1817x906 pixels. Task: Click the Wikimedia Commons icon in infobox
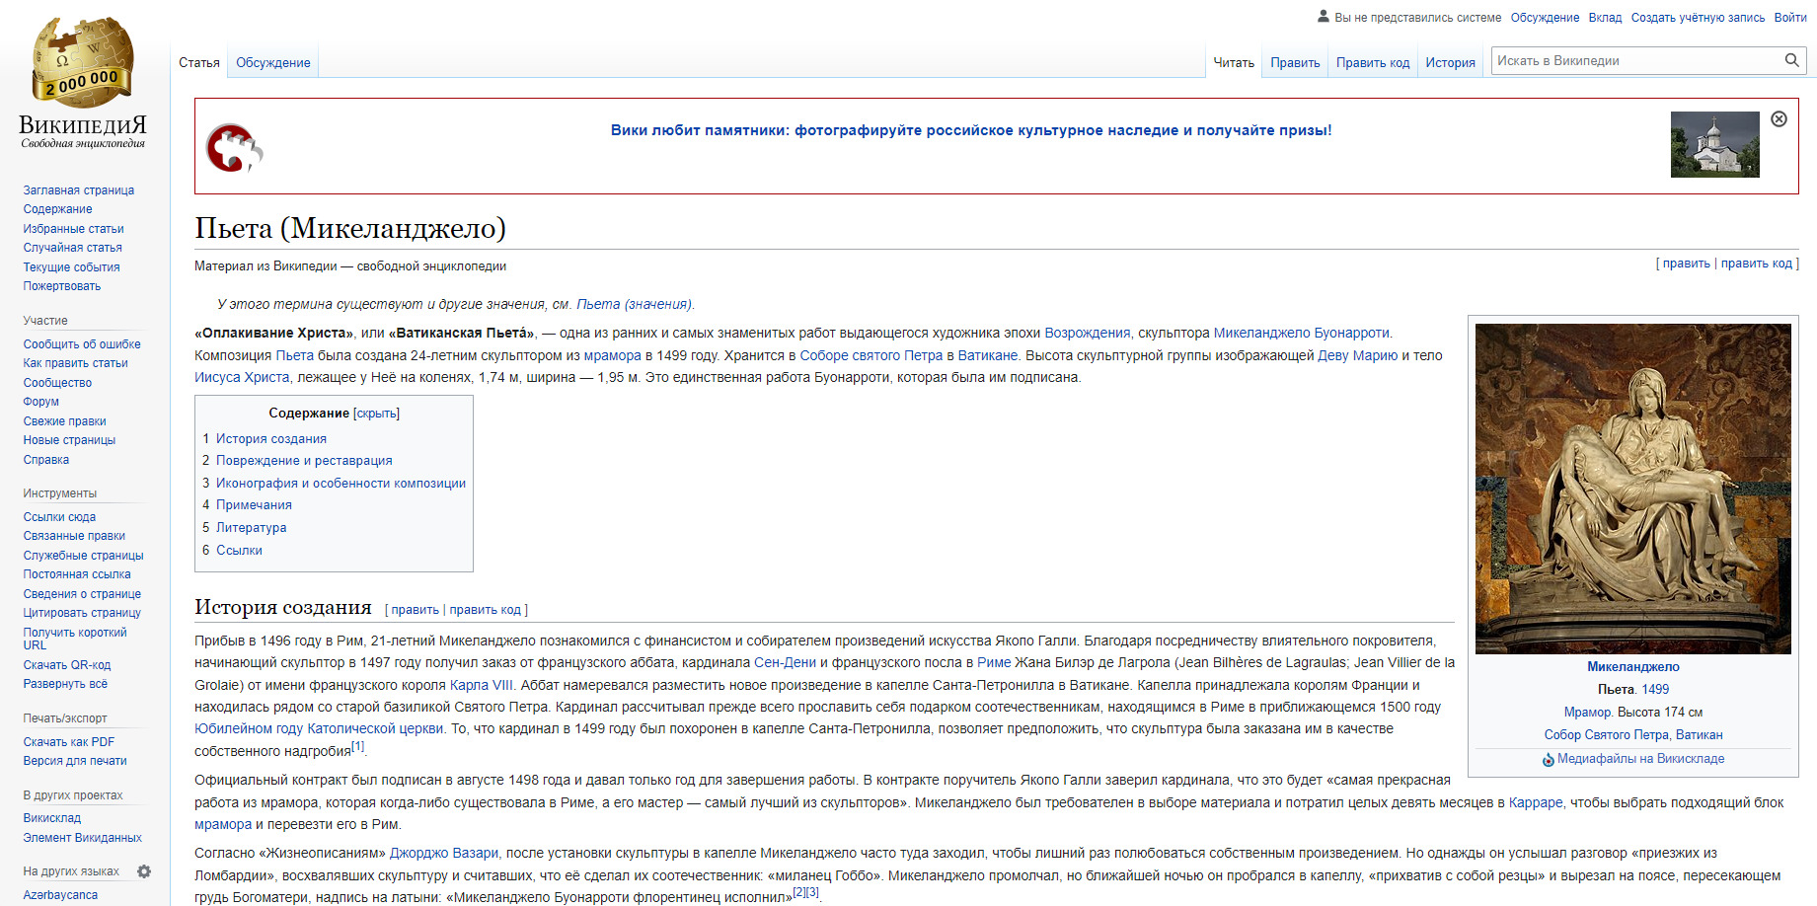(1549, 760)
